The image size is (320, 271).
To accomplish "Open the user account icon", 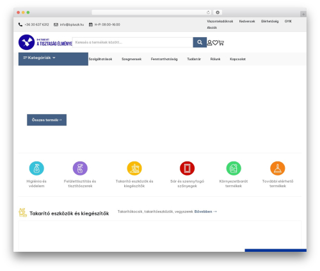I will pos(209,43).
